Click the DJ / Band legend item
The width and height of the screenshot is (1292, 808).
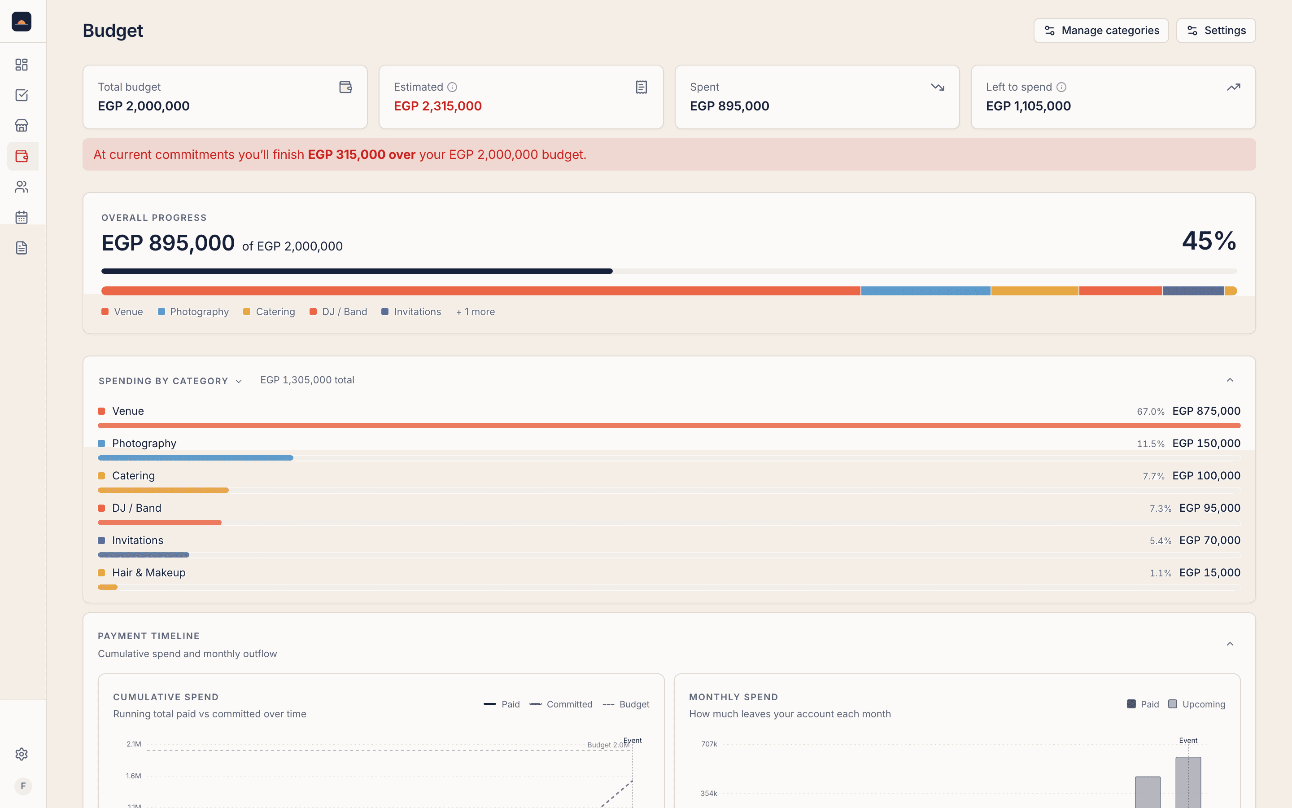(339, 312)
